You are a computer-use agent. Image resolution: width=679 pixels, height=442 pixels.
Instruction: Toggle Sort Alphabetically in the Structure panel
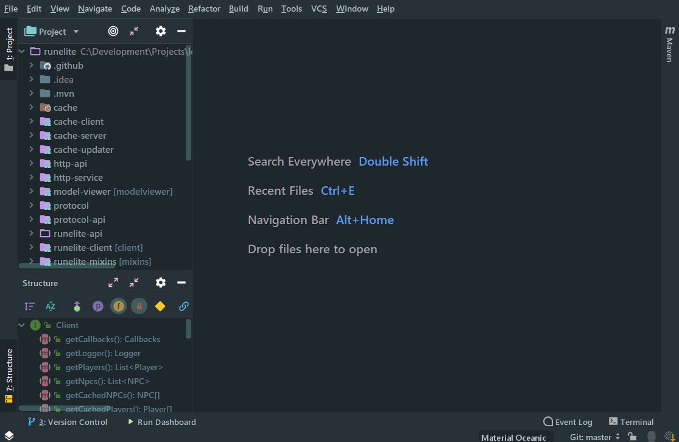[51, 306]
